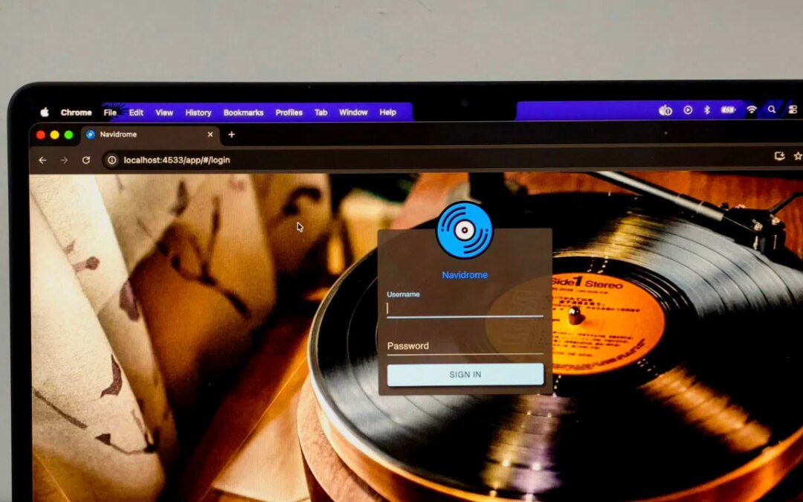Open the Profiles menu

(x=289, y=112)
